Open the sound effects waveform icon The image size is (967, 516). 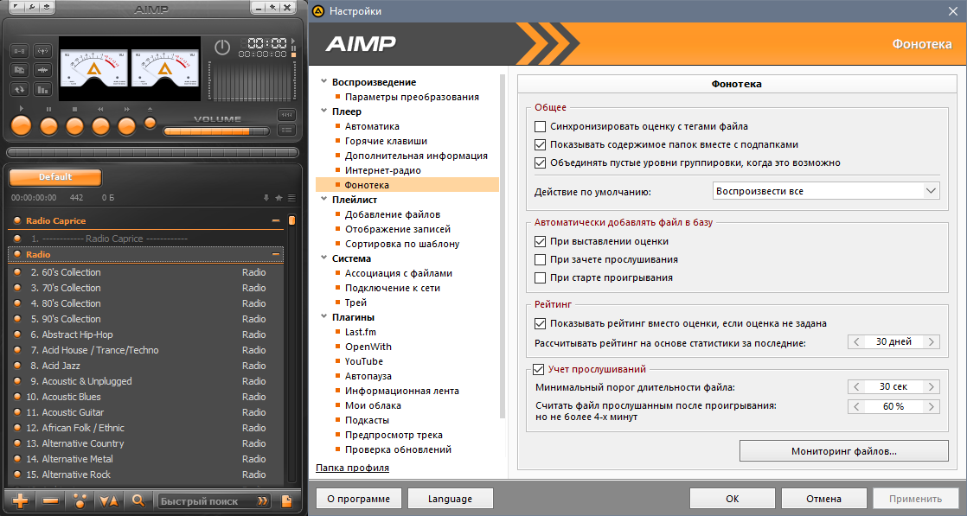tap(42, 70)
